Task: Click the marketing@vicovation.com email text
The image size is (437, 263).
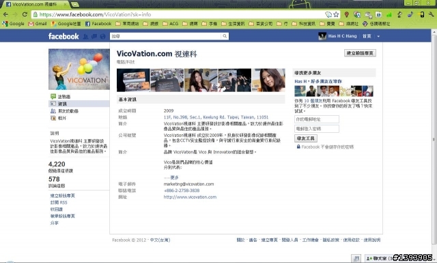Action: 188,184
